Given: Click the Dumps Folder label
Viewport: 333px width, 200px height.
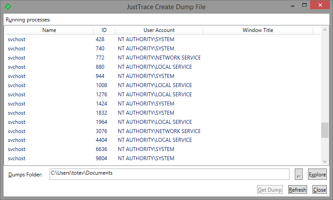Looking at the screenshot, I should [25, 175].
